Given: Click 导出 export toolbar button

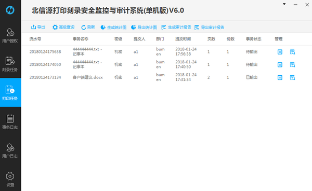Looking at the screenshot, I should [x=38, y=27].
